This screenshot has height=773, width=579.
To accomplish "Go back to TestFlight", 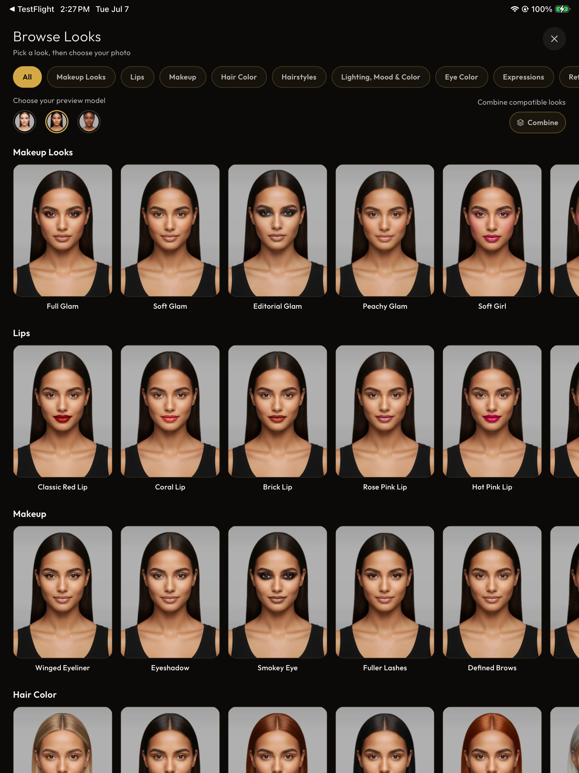I will 32,9.
